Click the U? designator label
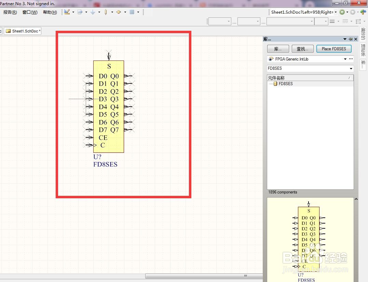This screenshot has height=282, width=368. pos(97,157)
